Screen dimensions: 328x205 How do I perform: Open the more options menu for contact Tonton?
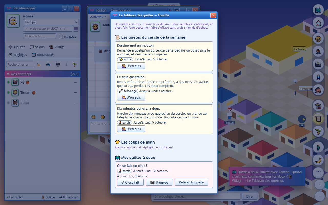click(x=75, y=93)
